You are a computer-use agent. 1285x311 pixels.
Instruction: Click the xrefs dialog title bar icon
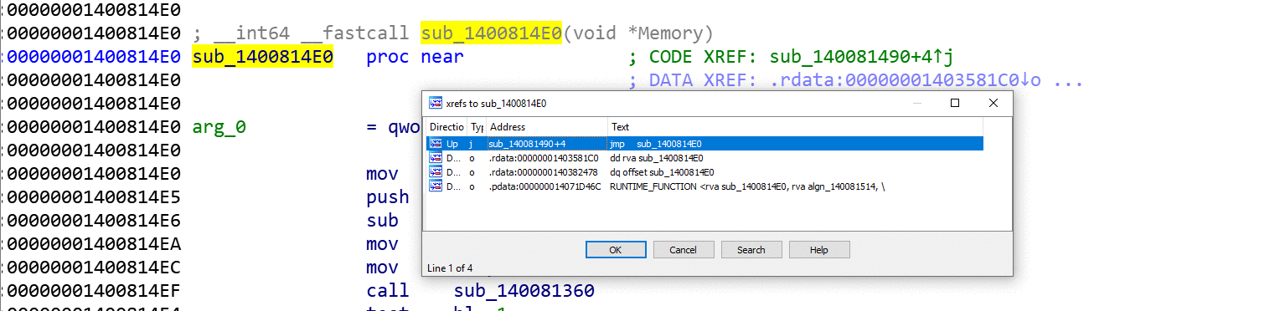pyautogui.click(x=436, y=103)
